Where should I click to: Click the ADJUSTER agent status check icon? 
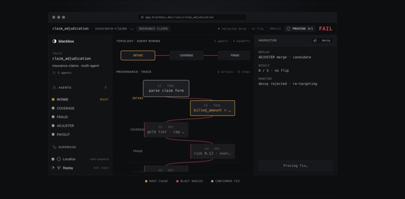coord(53,125)
